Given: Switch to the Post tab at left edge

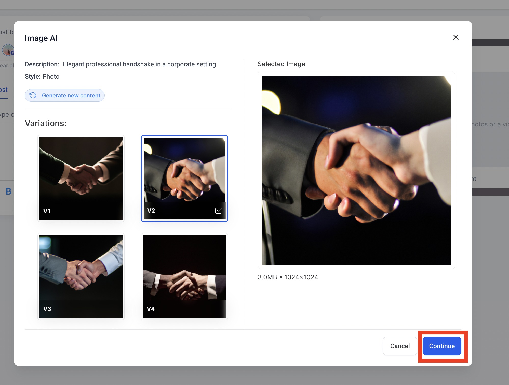Looking at the screenshot, I should coord(4,90).
